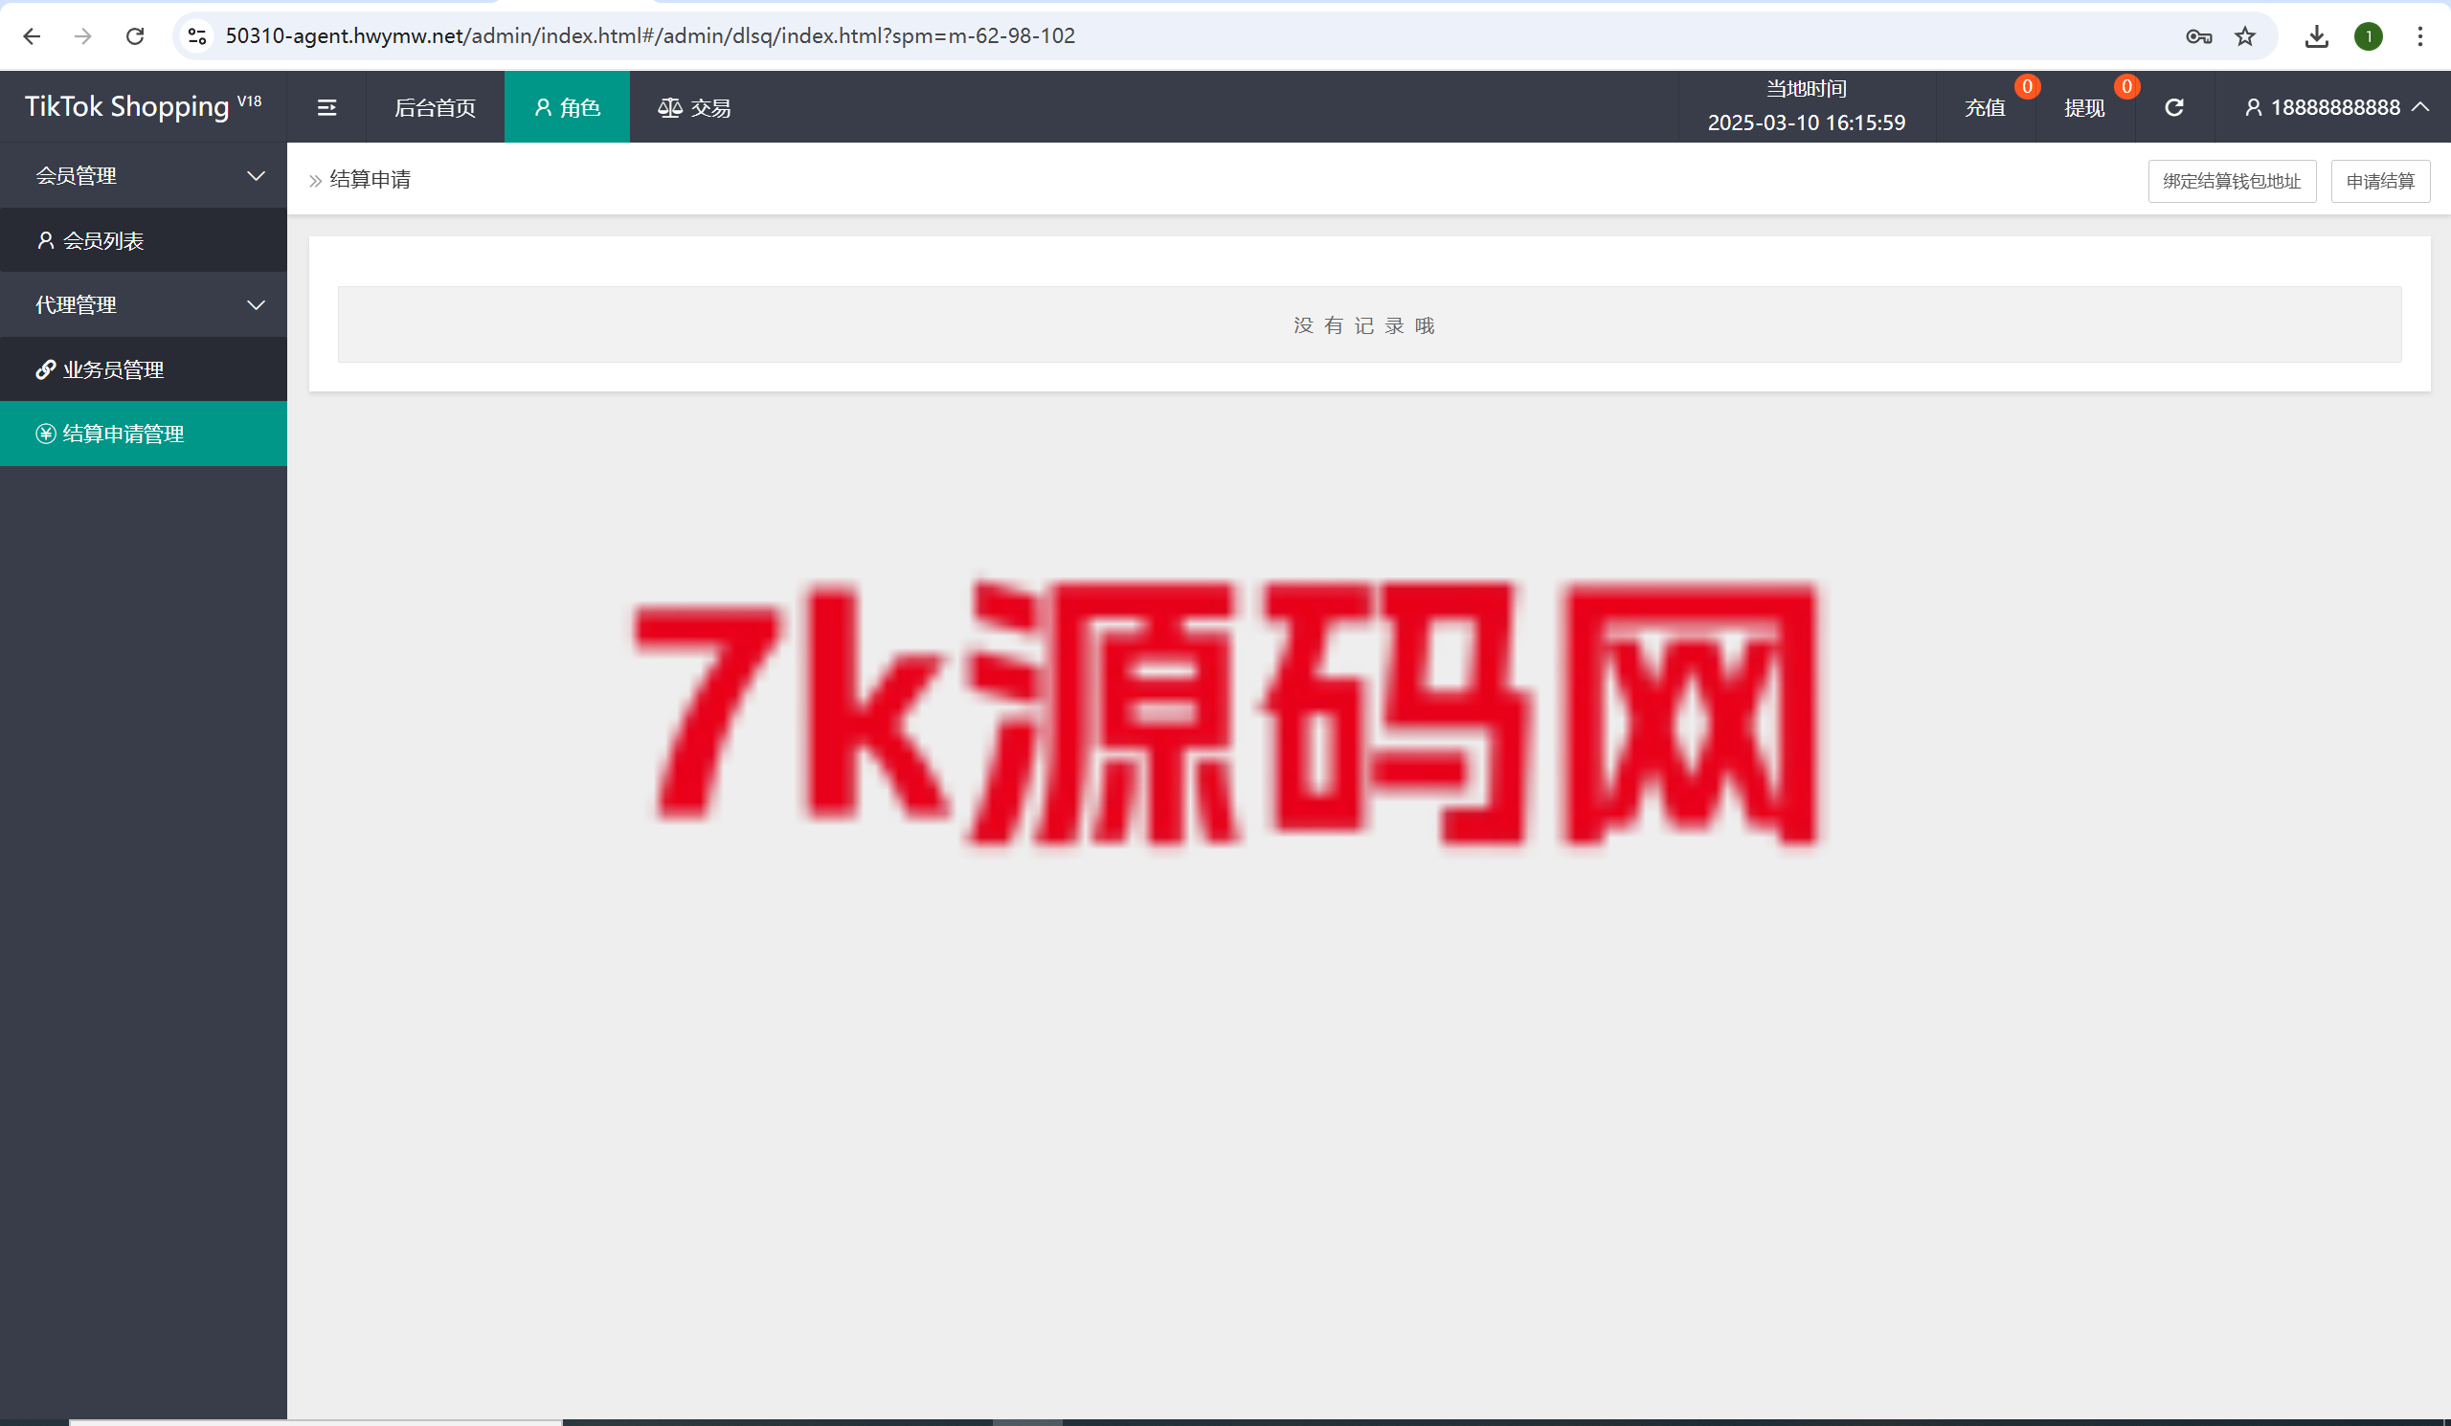This screenshot has height=1426, width=2451.
Task: Open the 充值 notifications
Action: coord(1985,107)
